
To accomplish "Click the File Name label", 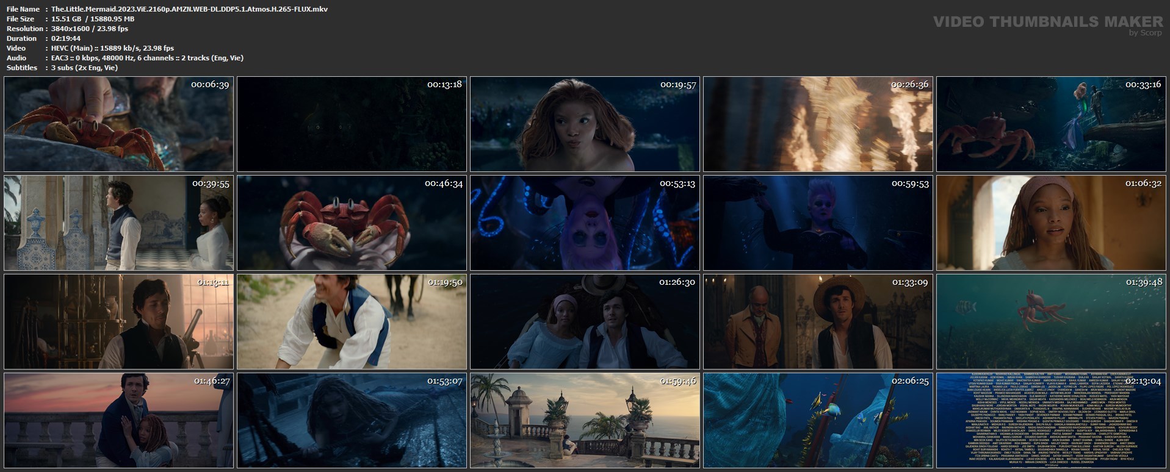I will 23,9.
